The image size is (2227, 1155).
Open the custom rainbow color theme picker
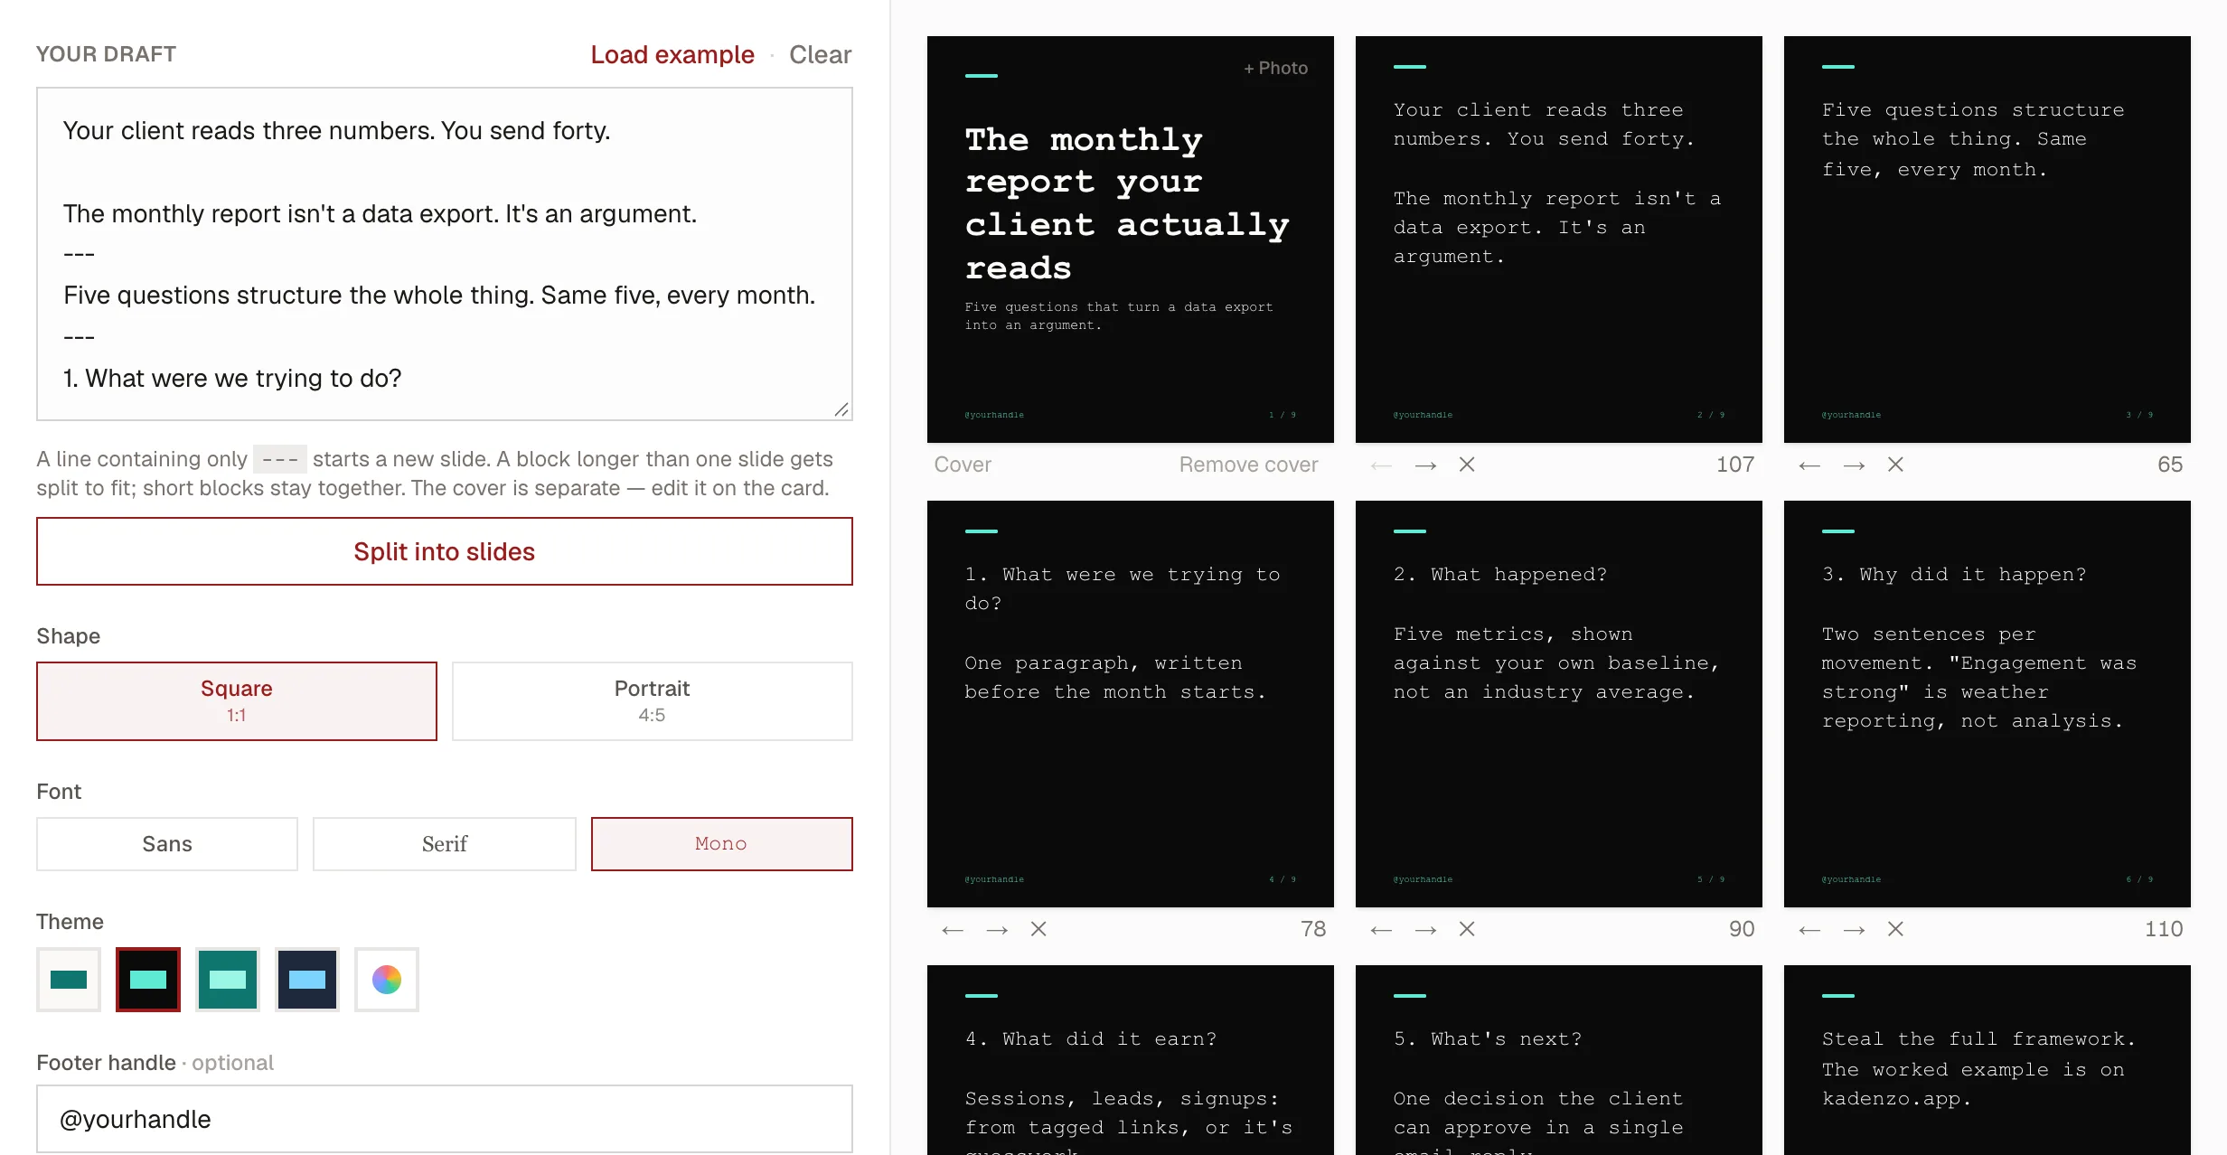pyautogui.click(x=387, y=980)
